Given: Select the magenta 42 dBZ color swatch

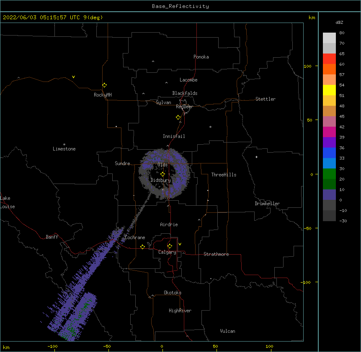Looking at the screenshot, I should coord(329,132).
